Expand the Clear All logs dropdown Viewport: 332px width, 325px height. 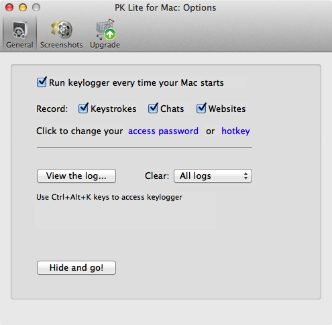[x=213, y=176]
